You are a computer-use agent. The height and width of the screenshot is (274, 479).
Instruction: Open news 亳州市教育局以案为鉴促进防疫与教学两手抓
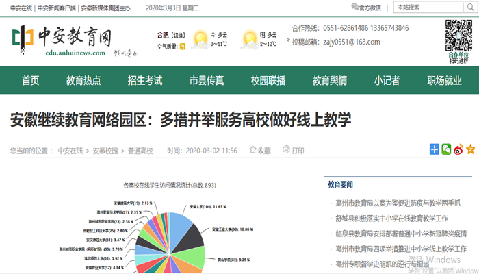click(398, 203)
